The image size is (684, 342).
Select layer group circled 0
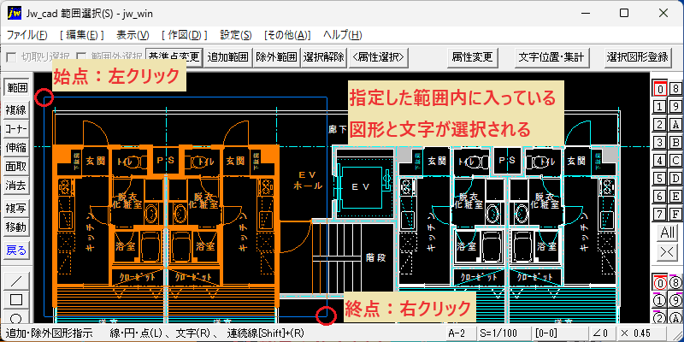pos(660,283)
